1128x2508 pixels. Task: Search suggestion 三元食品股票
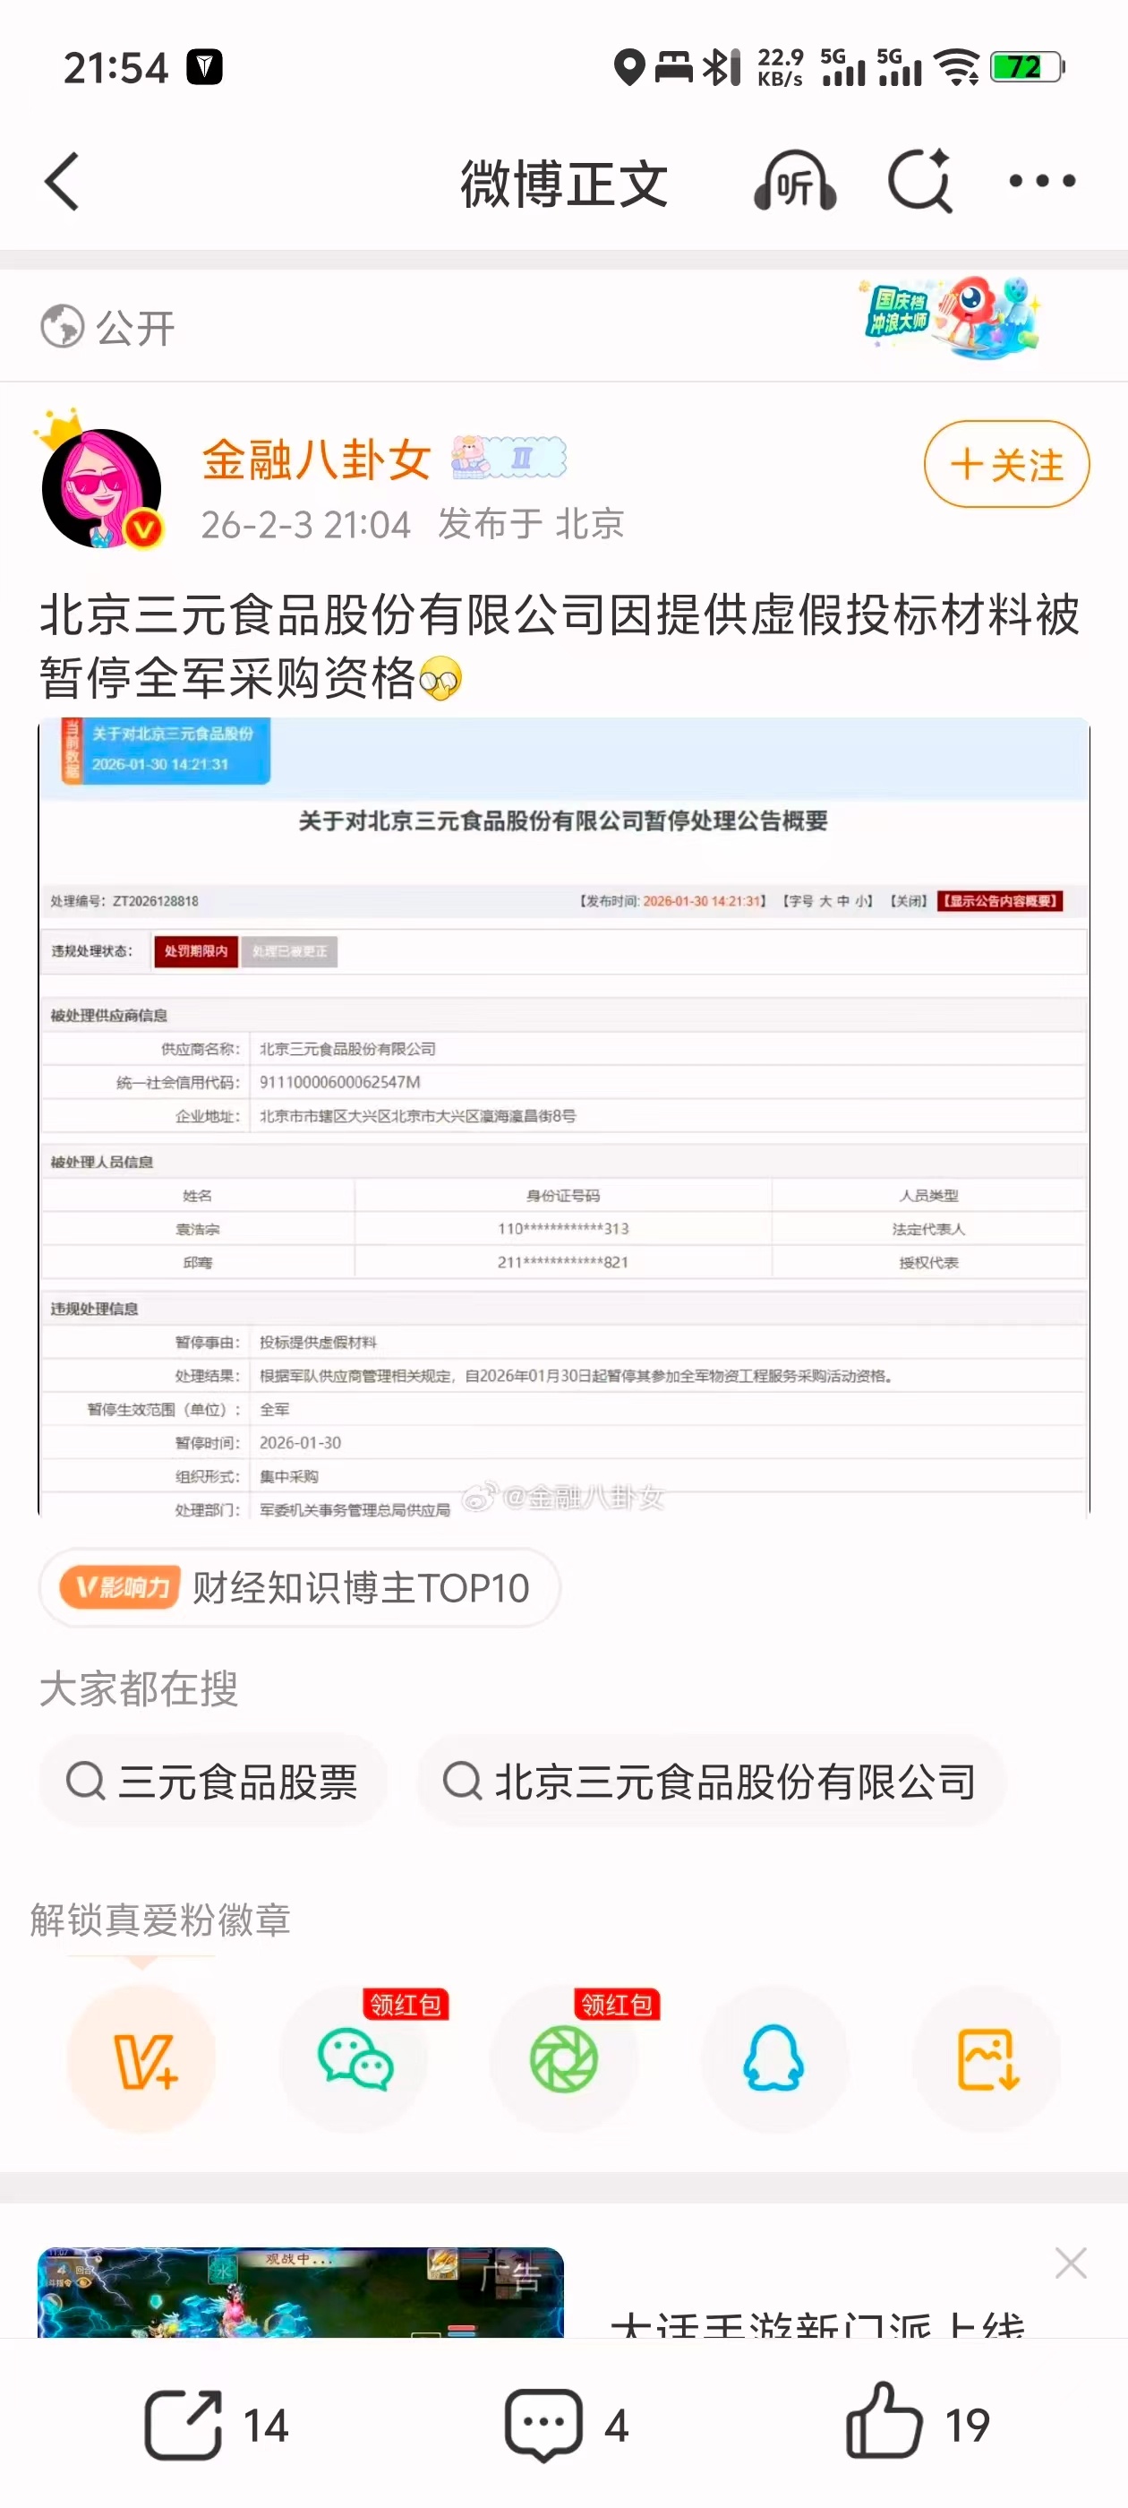click(212, 1782)
